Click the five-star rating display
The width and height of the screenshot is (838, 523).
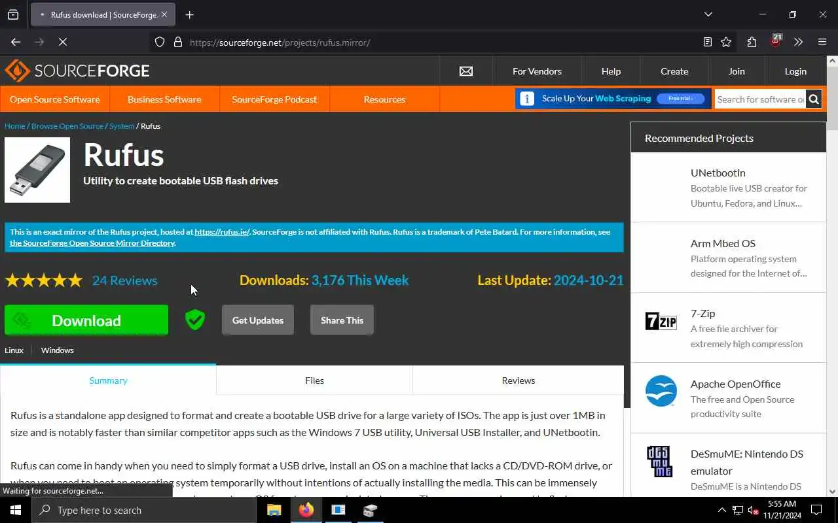44,280
